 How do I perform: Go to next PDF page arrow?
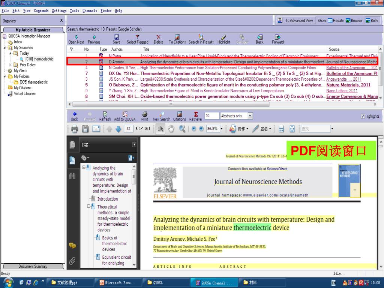[118, 129]
